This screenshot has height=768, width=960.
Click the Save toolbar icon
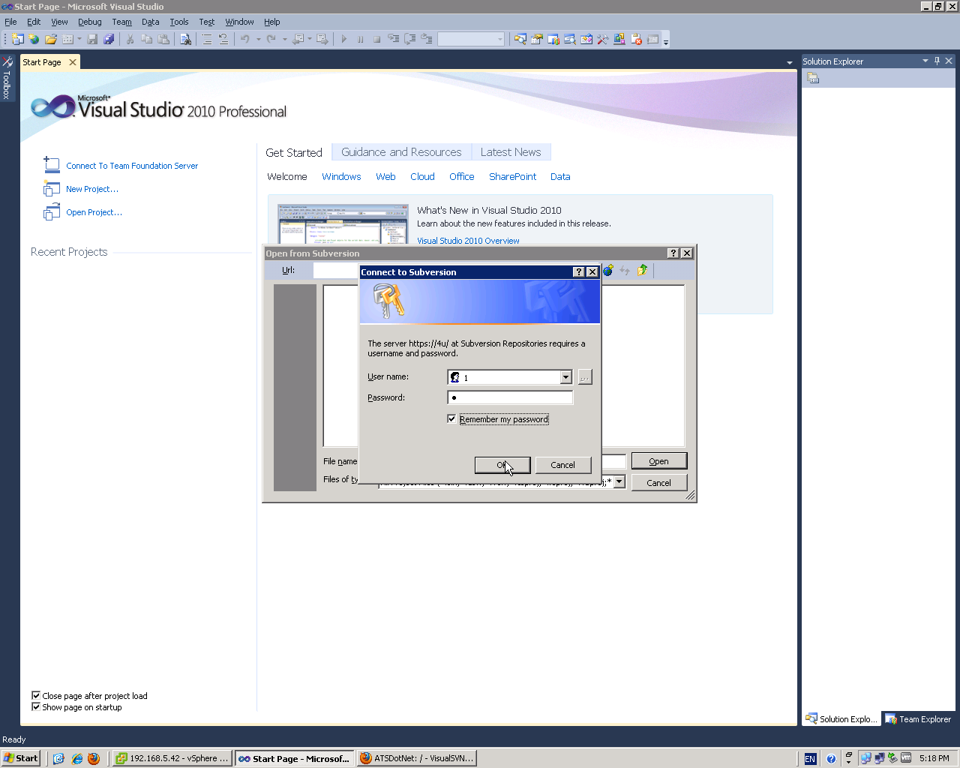coord(92,39)
